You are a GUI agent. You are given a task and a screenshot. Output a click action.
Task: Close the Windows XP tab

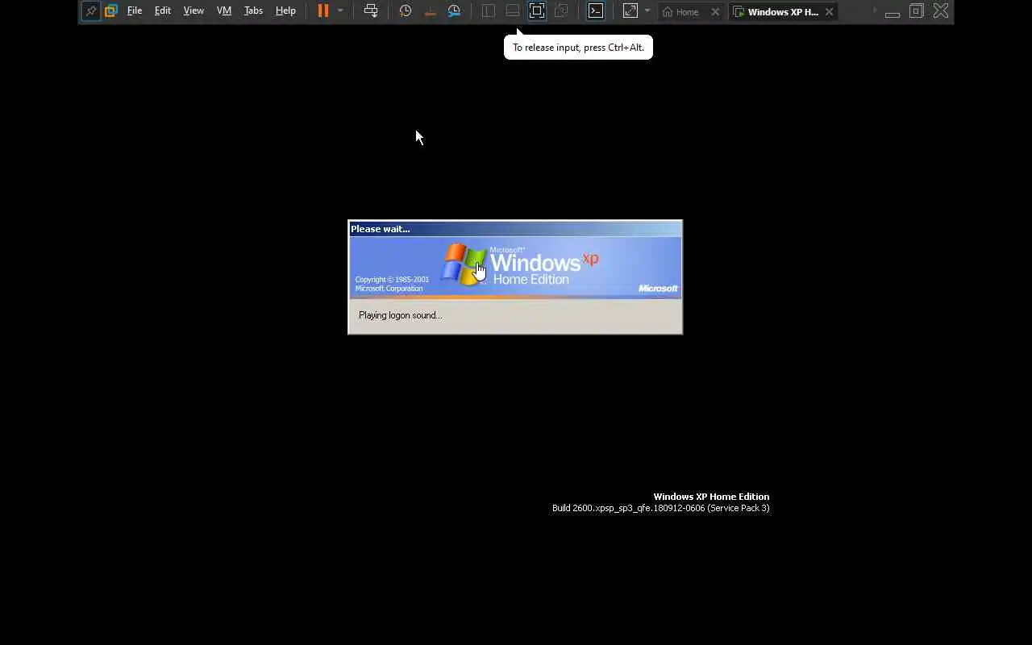click(x=829, y=12)
